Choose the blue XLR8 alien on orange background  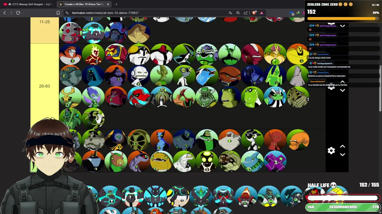(161, 140)
